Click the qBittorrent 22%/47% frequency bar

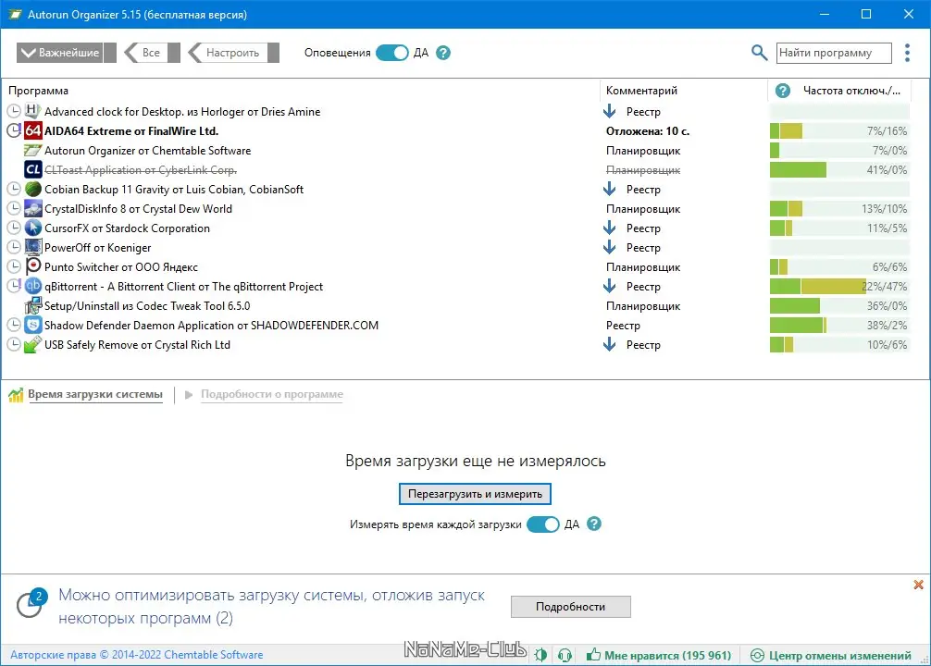pos(839,286)
